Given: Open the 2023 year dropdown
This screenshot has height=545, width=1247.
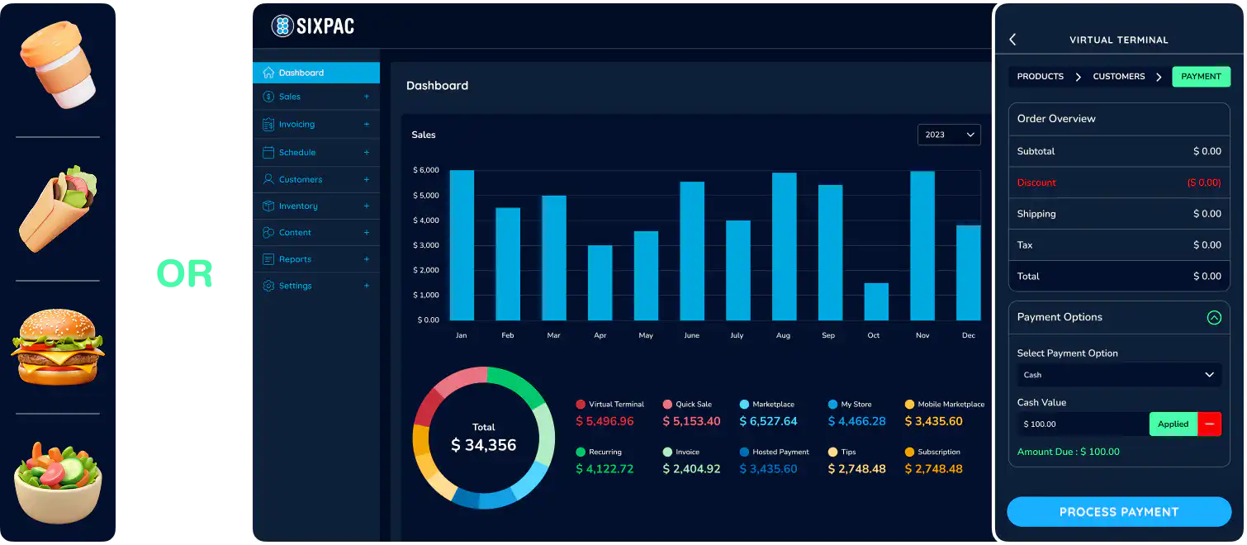Looking at the screenshot, I should tap(949, 135).
